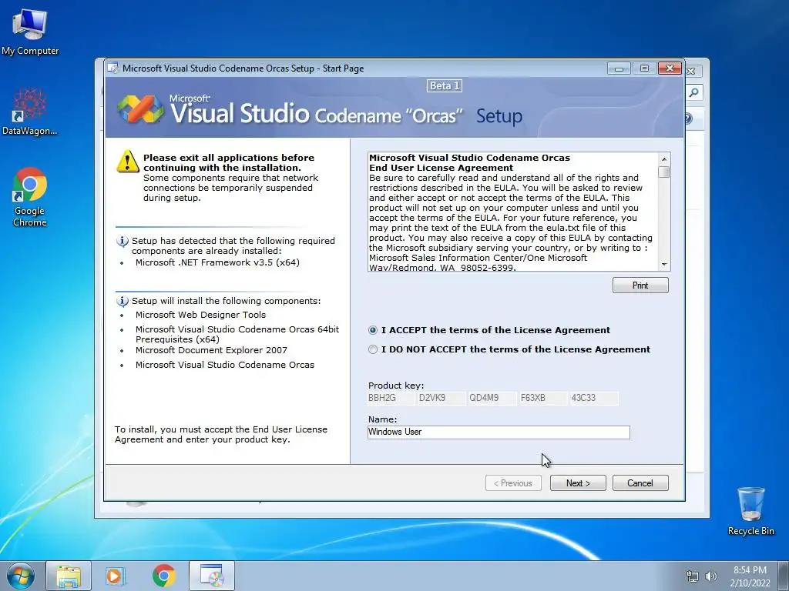Select the setup installer taskbar button

pyautogui.click(x=212, y=576)
